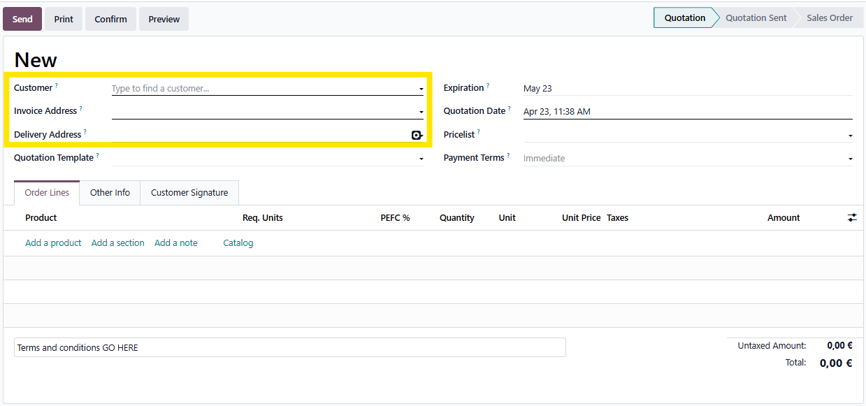
Task: Click the Add a product link
Action: click(53, 243)
